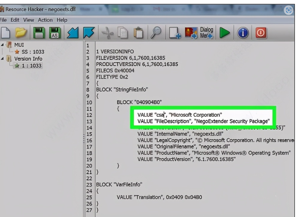Open the View menu
Viewport: 297px width, 217px height.
pyautogui.click(x=29, y=20)
